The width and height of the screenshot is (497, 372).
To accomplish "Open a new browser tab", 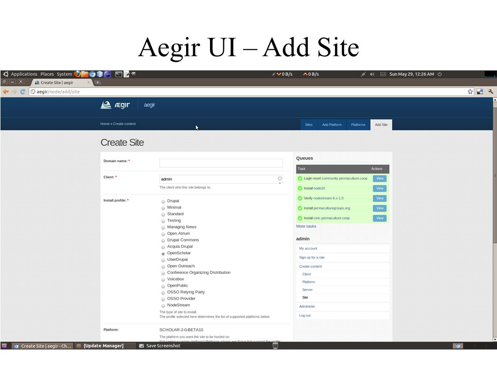I will coord(98,83).
